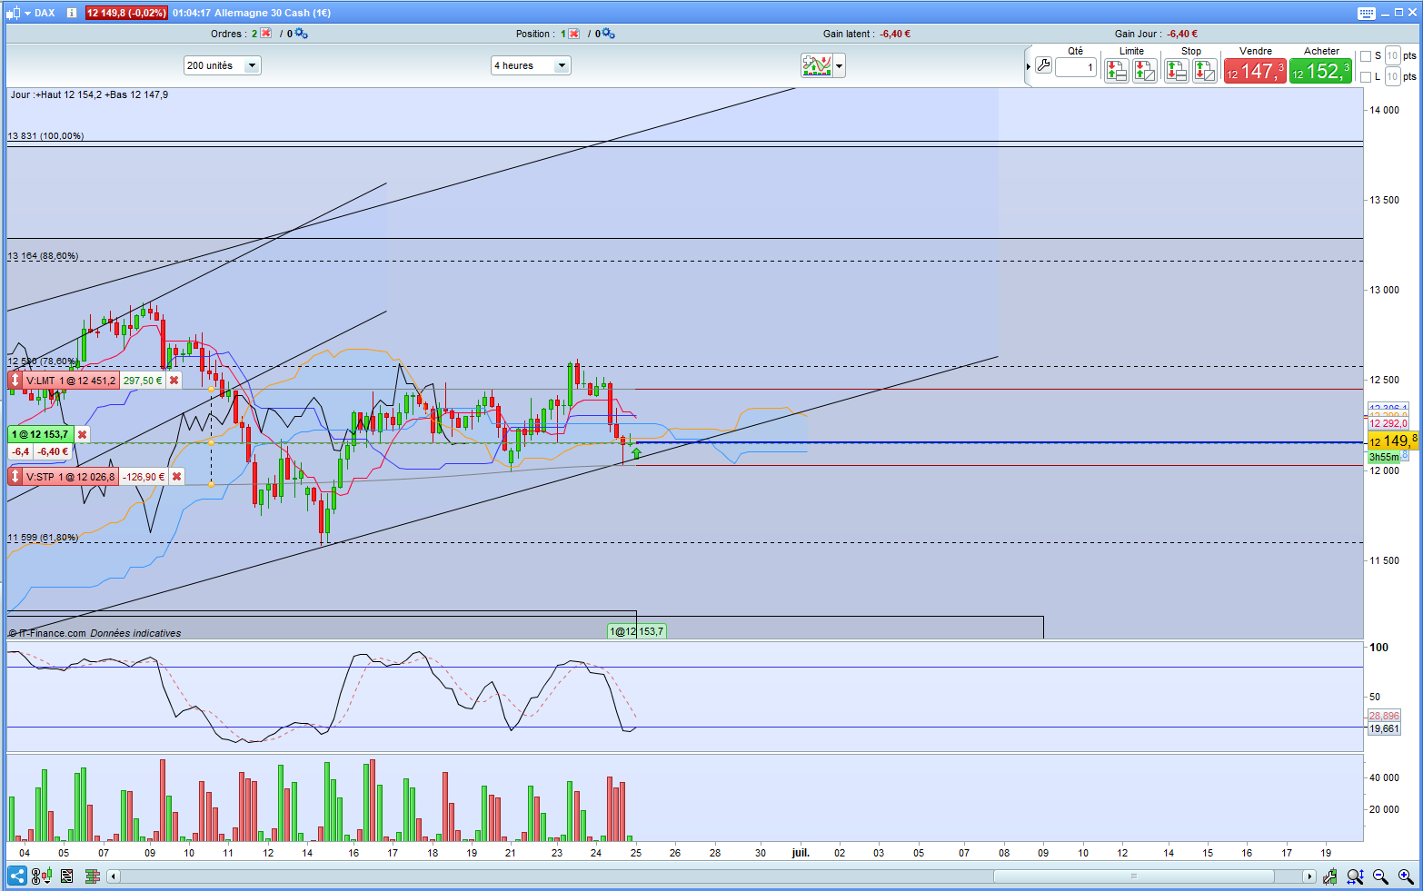This screenshot has height=891, width=1423.
Task: Enable the L points checkbox
Action: point(1366,77)
